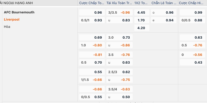
Task: Select handicap 1.0 odds -0.80
Action: (x=92, y=45)
